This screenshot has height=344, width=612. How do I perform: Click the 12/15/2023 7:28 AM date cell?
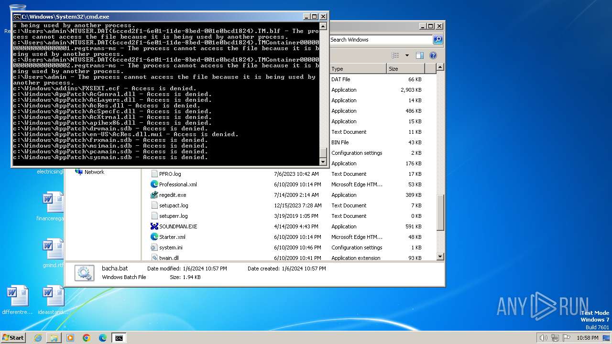pos(298,205)
